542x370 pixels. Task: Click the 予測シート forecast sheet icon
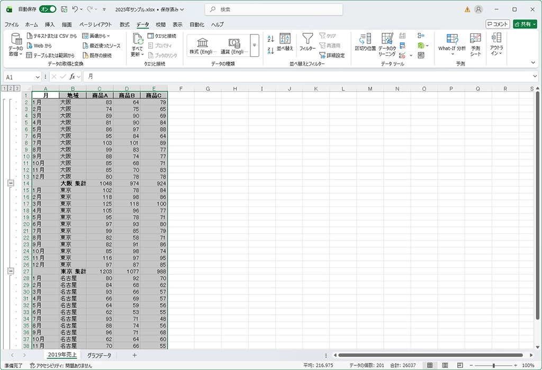point(475,44)
